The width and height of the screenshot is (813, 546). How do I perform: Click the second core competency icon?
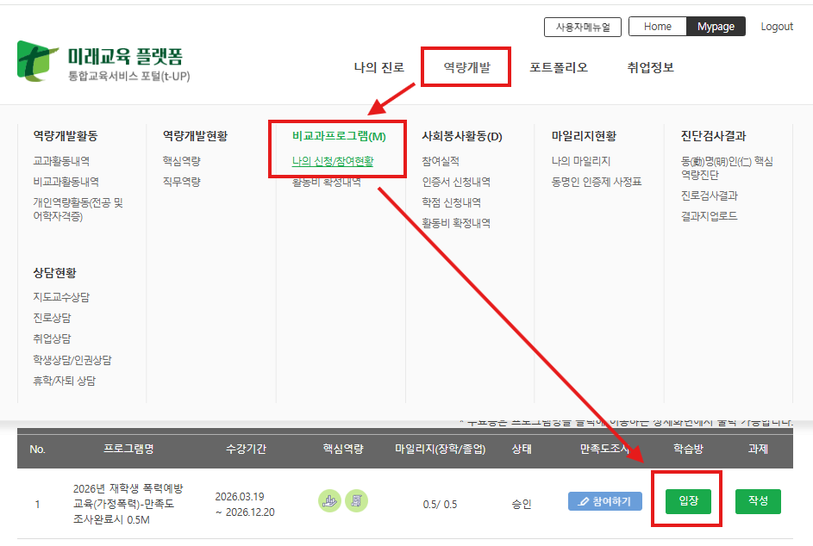[356, 500]
